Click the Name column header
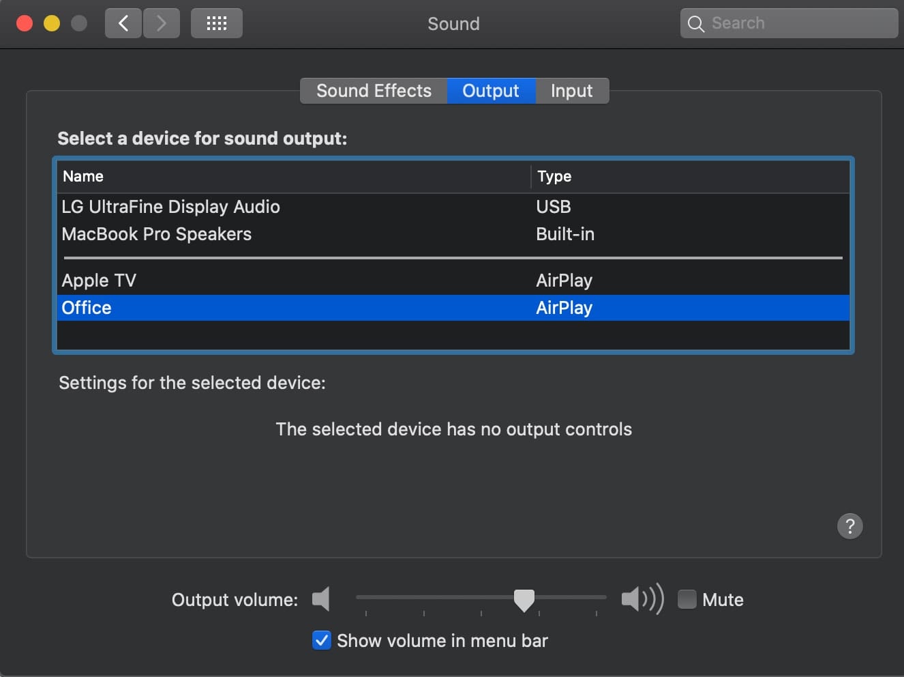The image size is (904, 677). (x=83, y=176)
